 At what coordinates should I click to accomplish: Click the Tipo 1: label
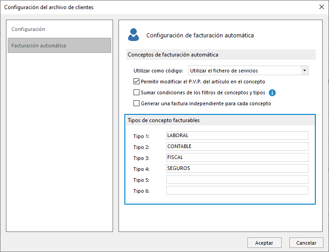point(141,136)
